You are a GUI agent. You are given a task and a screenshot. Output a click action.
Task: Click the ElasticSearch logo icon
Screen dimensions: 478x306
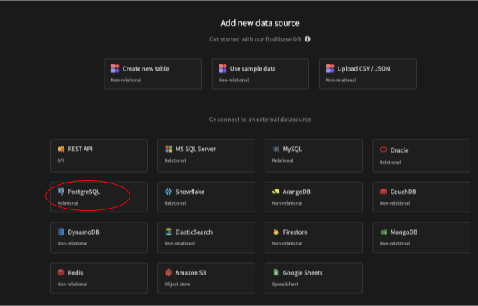(x=168, y=232)
